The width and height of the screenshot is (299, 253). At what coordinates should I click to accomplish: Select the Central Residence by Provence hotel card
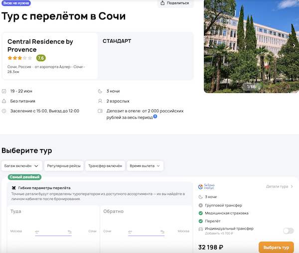[x=50, y=56]
